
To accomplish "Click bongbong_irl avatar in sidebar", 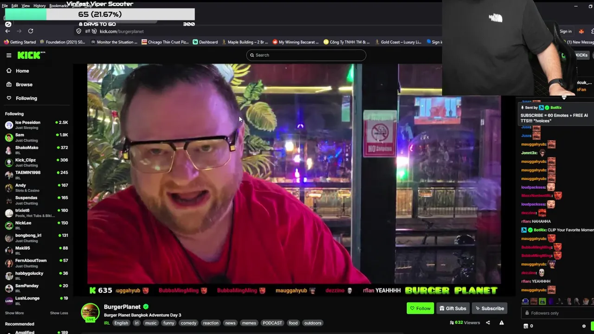I will click(x=9, y=238).
